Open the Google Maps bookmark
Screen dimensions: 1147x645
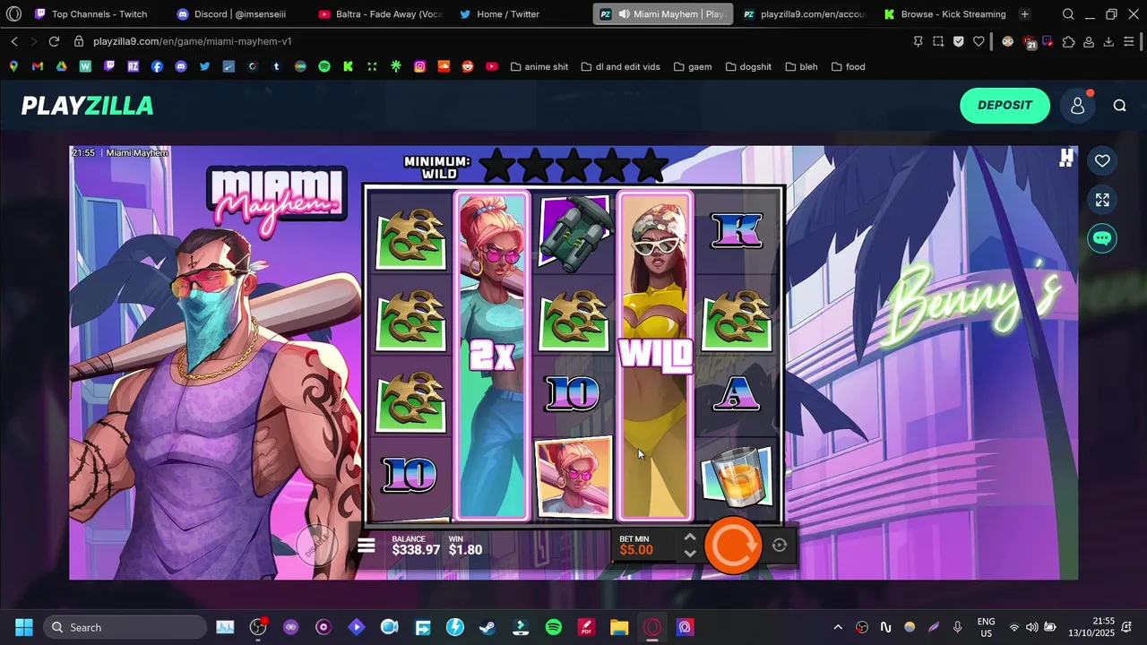(x=13, y=66)
